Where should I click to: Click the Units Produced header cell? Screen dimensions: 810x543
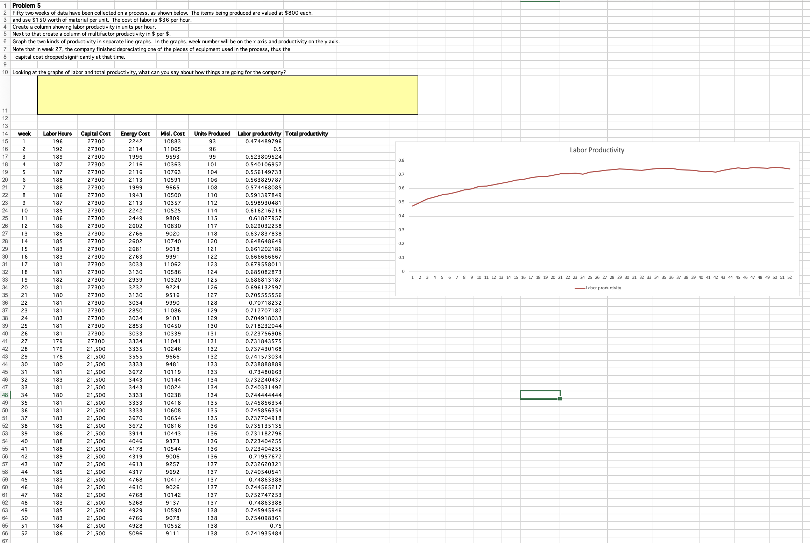(x=212, y=133)
